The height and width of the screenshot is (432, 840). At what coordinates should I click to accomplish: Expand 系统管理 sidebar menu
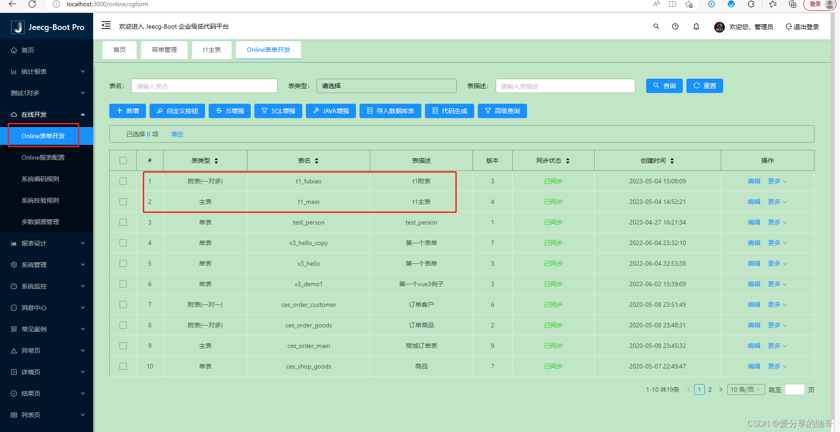click(x=47, y=265)
